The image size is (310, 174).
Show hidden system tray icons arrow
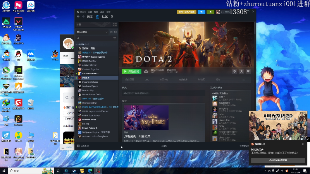265,171
